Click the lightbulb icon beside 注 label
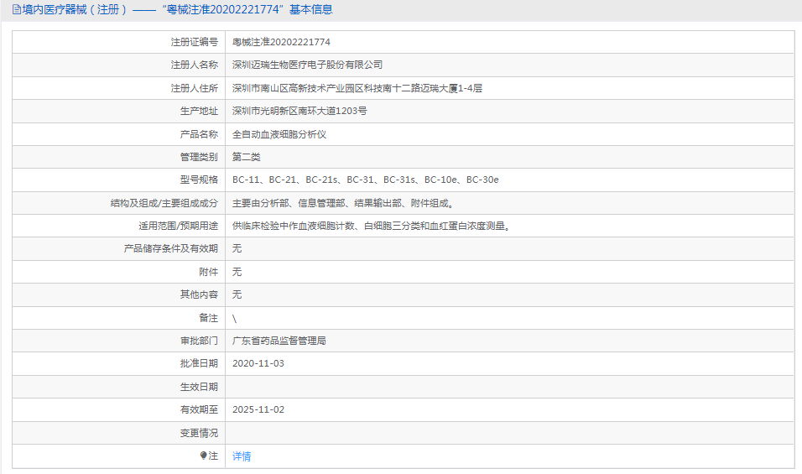The width and height of the screenshot is (802, 474). (x=203, y=456)
